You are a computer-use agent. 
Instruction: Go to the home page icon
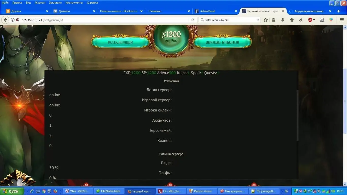pyautogui.click(x=292, y=20)
